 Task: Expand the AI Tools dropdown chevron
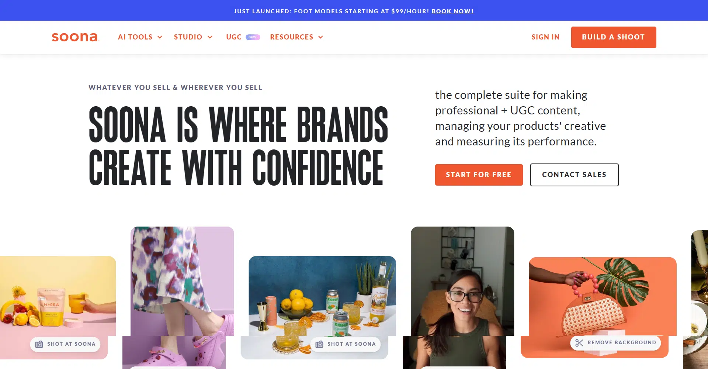click(x=160, y=37)
